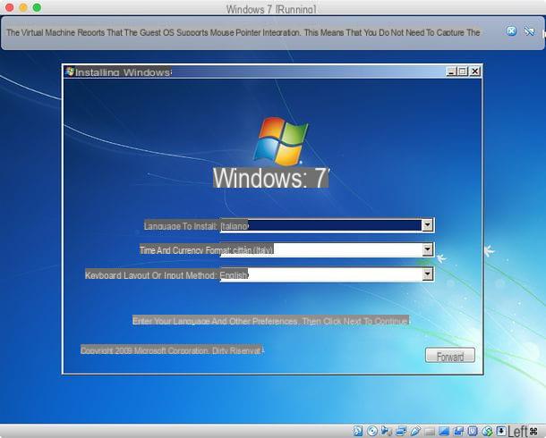The height and width of the screenshot is (438, 546).
Task: Expand the Time And Currency Format dropdown arrow
Action: pyautogui.click(x=428, y=249)
